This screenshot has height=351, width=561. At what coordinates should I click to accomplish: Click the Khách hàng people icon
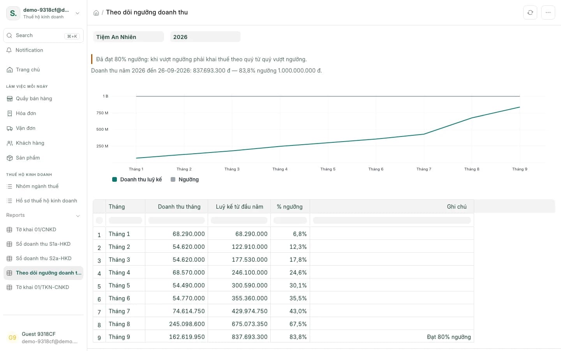pyautogui.click(x=10, y=143)
